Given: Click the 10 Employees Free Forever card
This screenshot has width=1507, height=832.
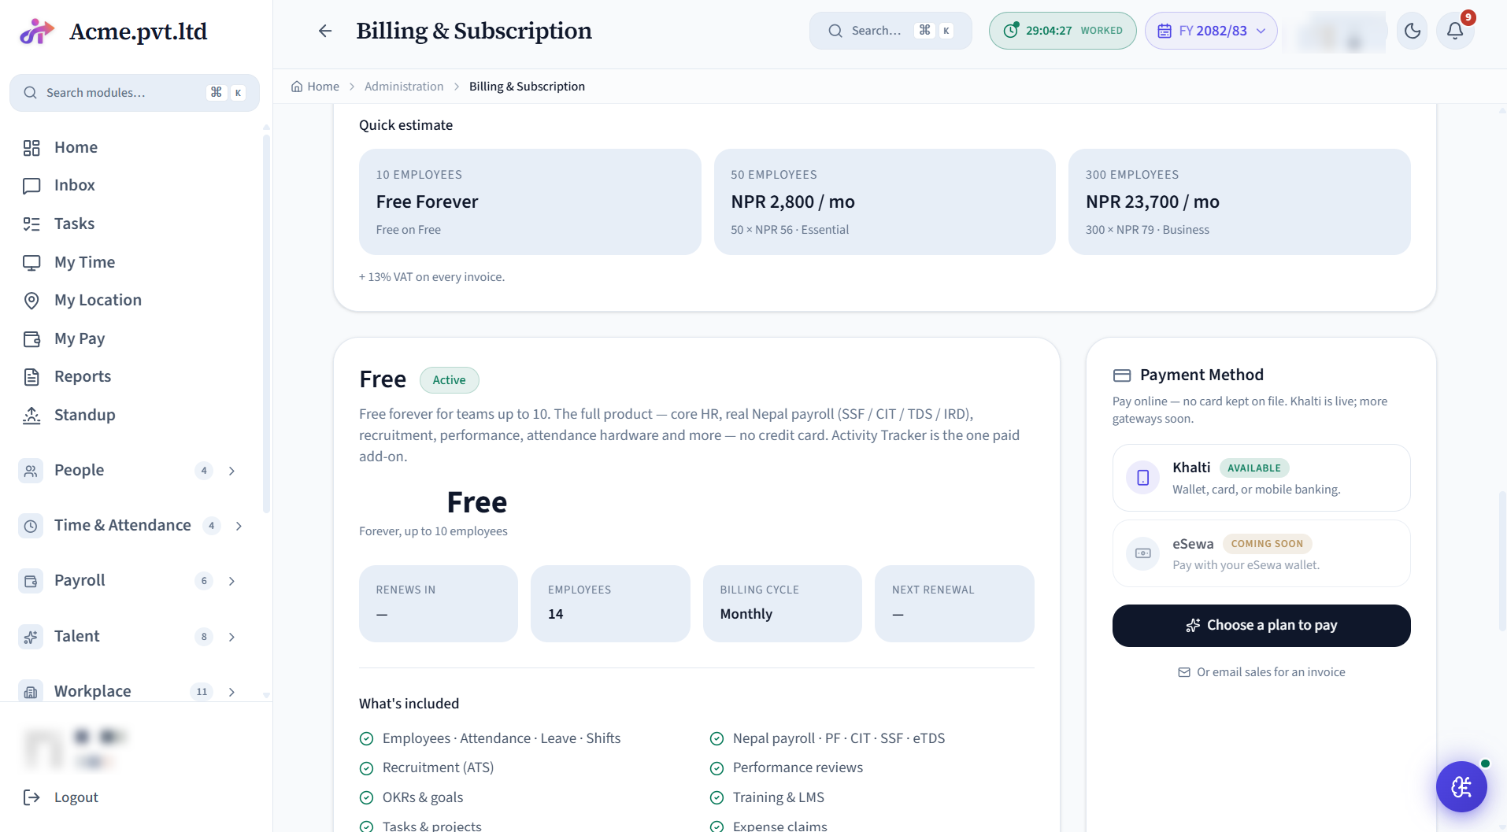Looking at the screenshot, I should pos(530,202).
